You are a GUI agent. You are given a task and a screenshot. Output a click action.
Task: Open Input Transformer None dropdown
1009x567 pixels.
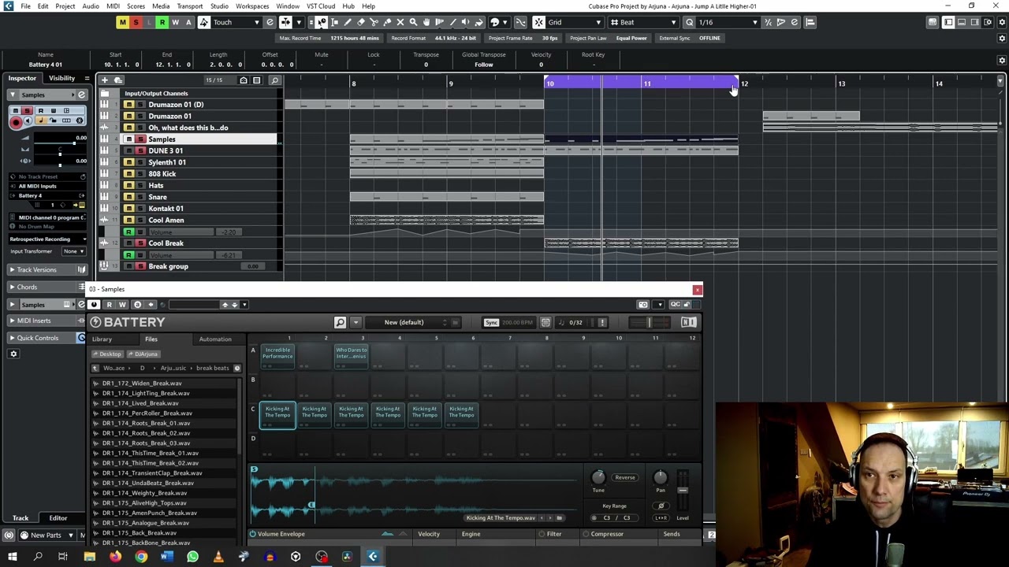click(74, 251)
